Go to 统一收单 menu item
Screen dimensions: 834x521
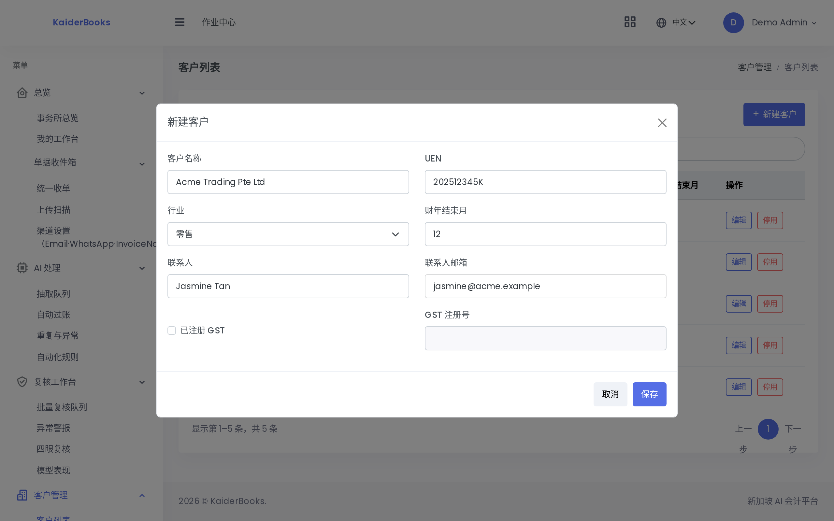tap(53, 188)
